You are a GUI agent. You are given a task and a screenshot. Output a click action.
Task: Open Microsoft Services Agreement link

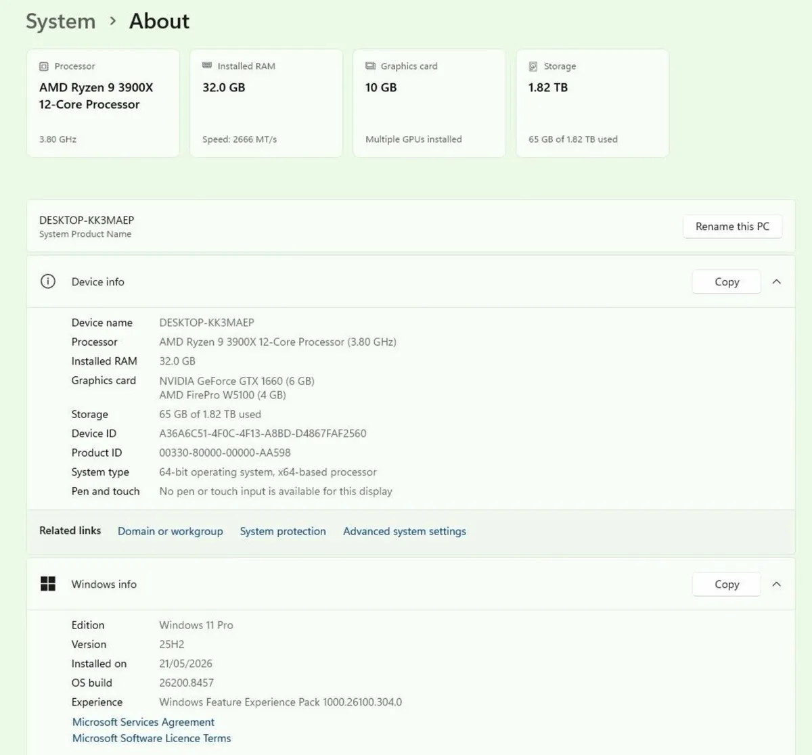pos(143,722)
